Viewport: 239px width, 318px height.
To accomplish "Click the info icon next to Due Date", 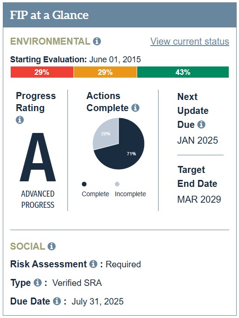I will [x=57, y=301].
